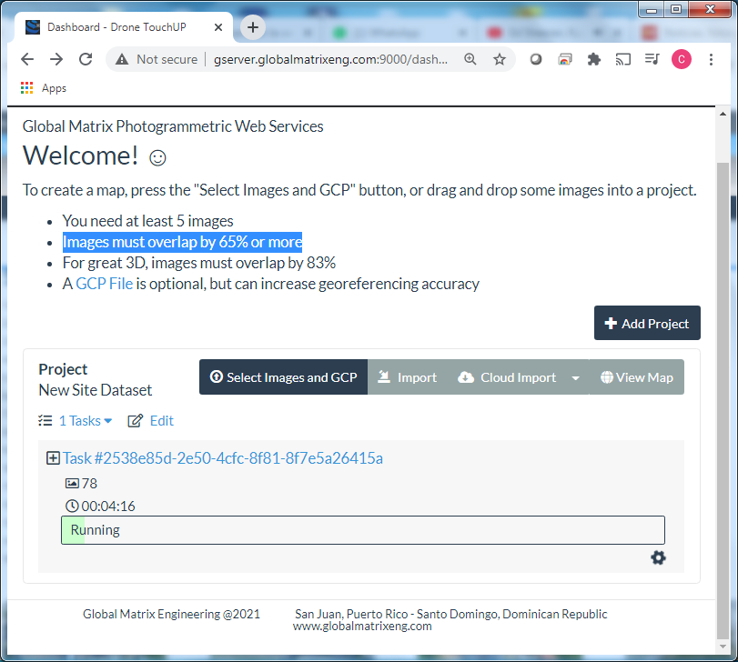Screen dimensions: 738x662
Task: Click the zoom magnifier in address bar
Action: tap(470, 59)
